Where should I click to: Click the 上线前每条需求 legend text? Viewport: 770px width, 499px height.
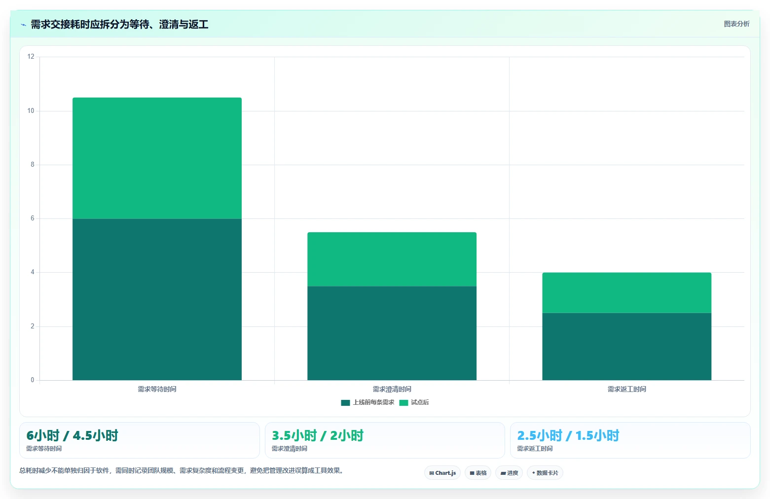(x=373, y=402)
